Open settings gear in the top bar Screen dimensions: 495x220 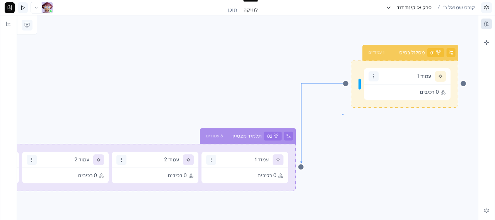(x=486, y=8)
